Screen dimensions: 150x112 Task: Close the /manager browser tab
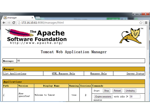click(32, 18)
